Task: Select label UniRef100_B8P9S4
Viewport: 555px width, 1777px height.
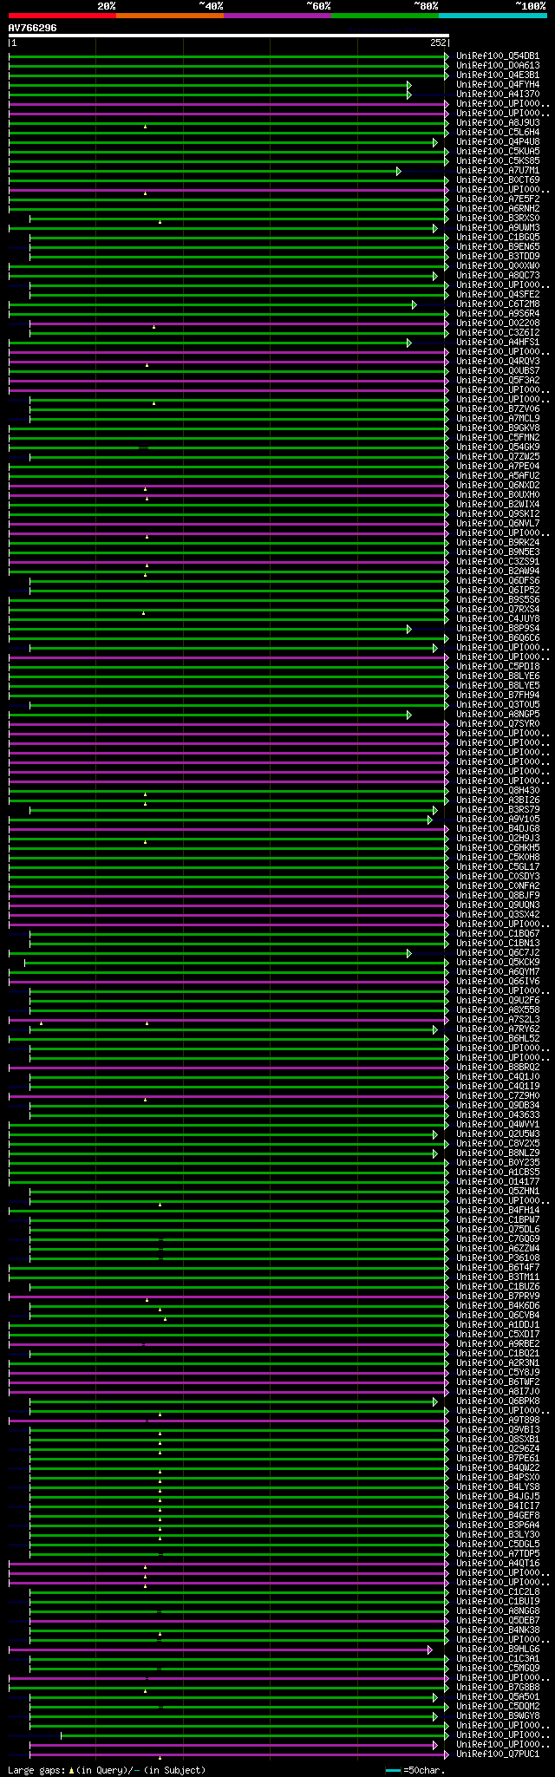Action: [x=498, y=629]
